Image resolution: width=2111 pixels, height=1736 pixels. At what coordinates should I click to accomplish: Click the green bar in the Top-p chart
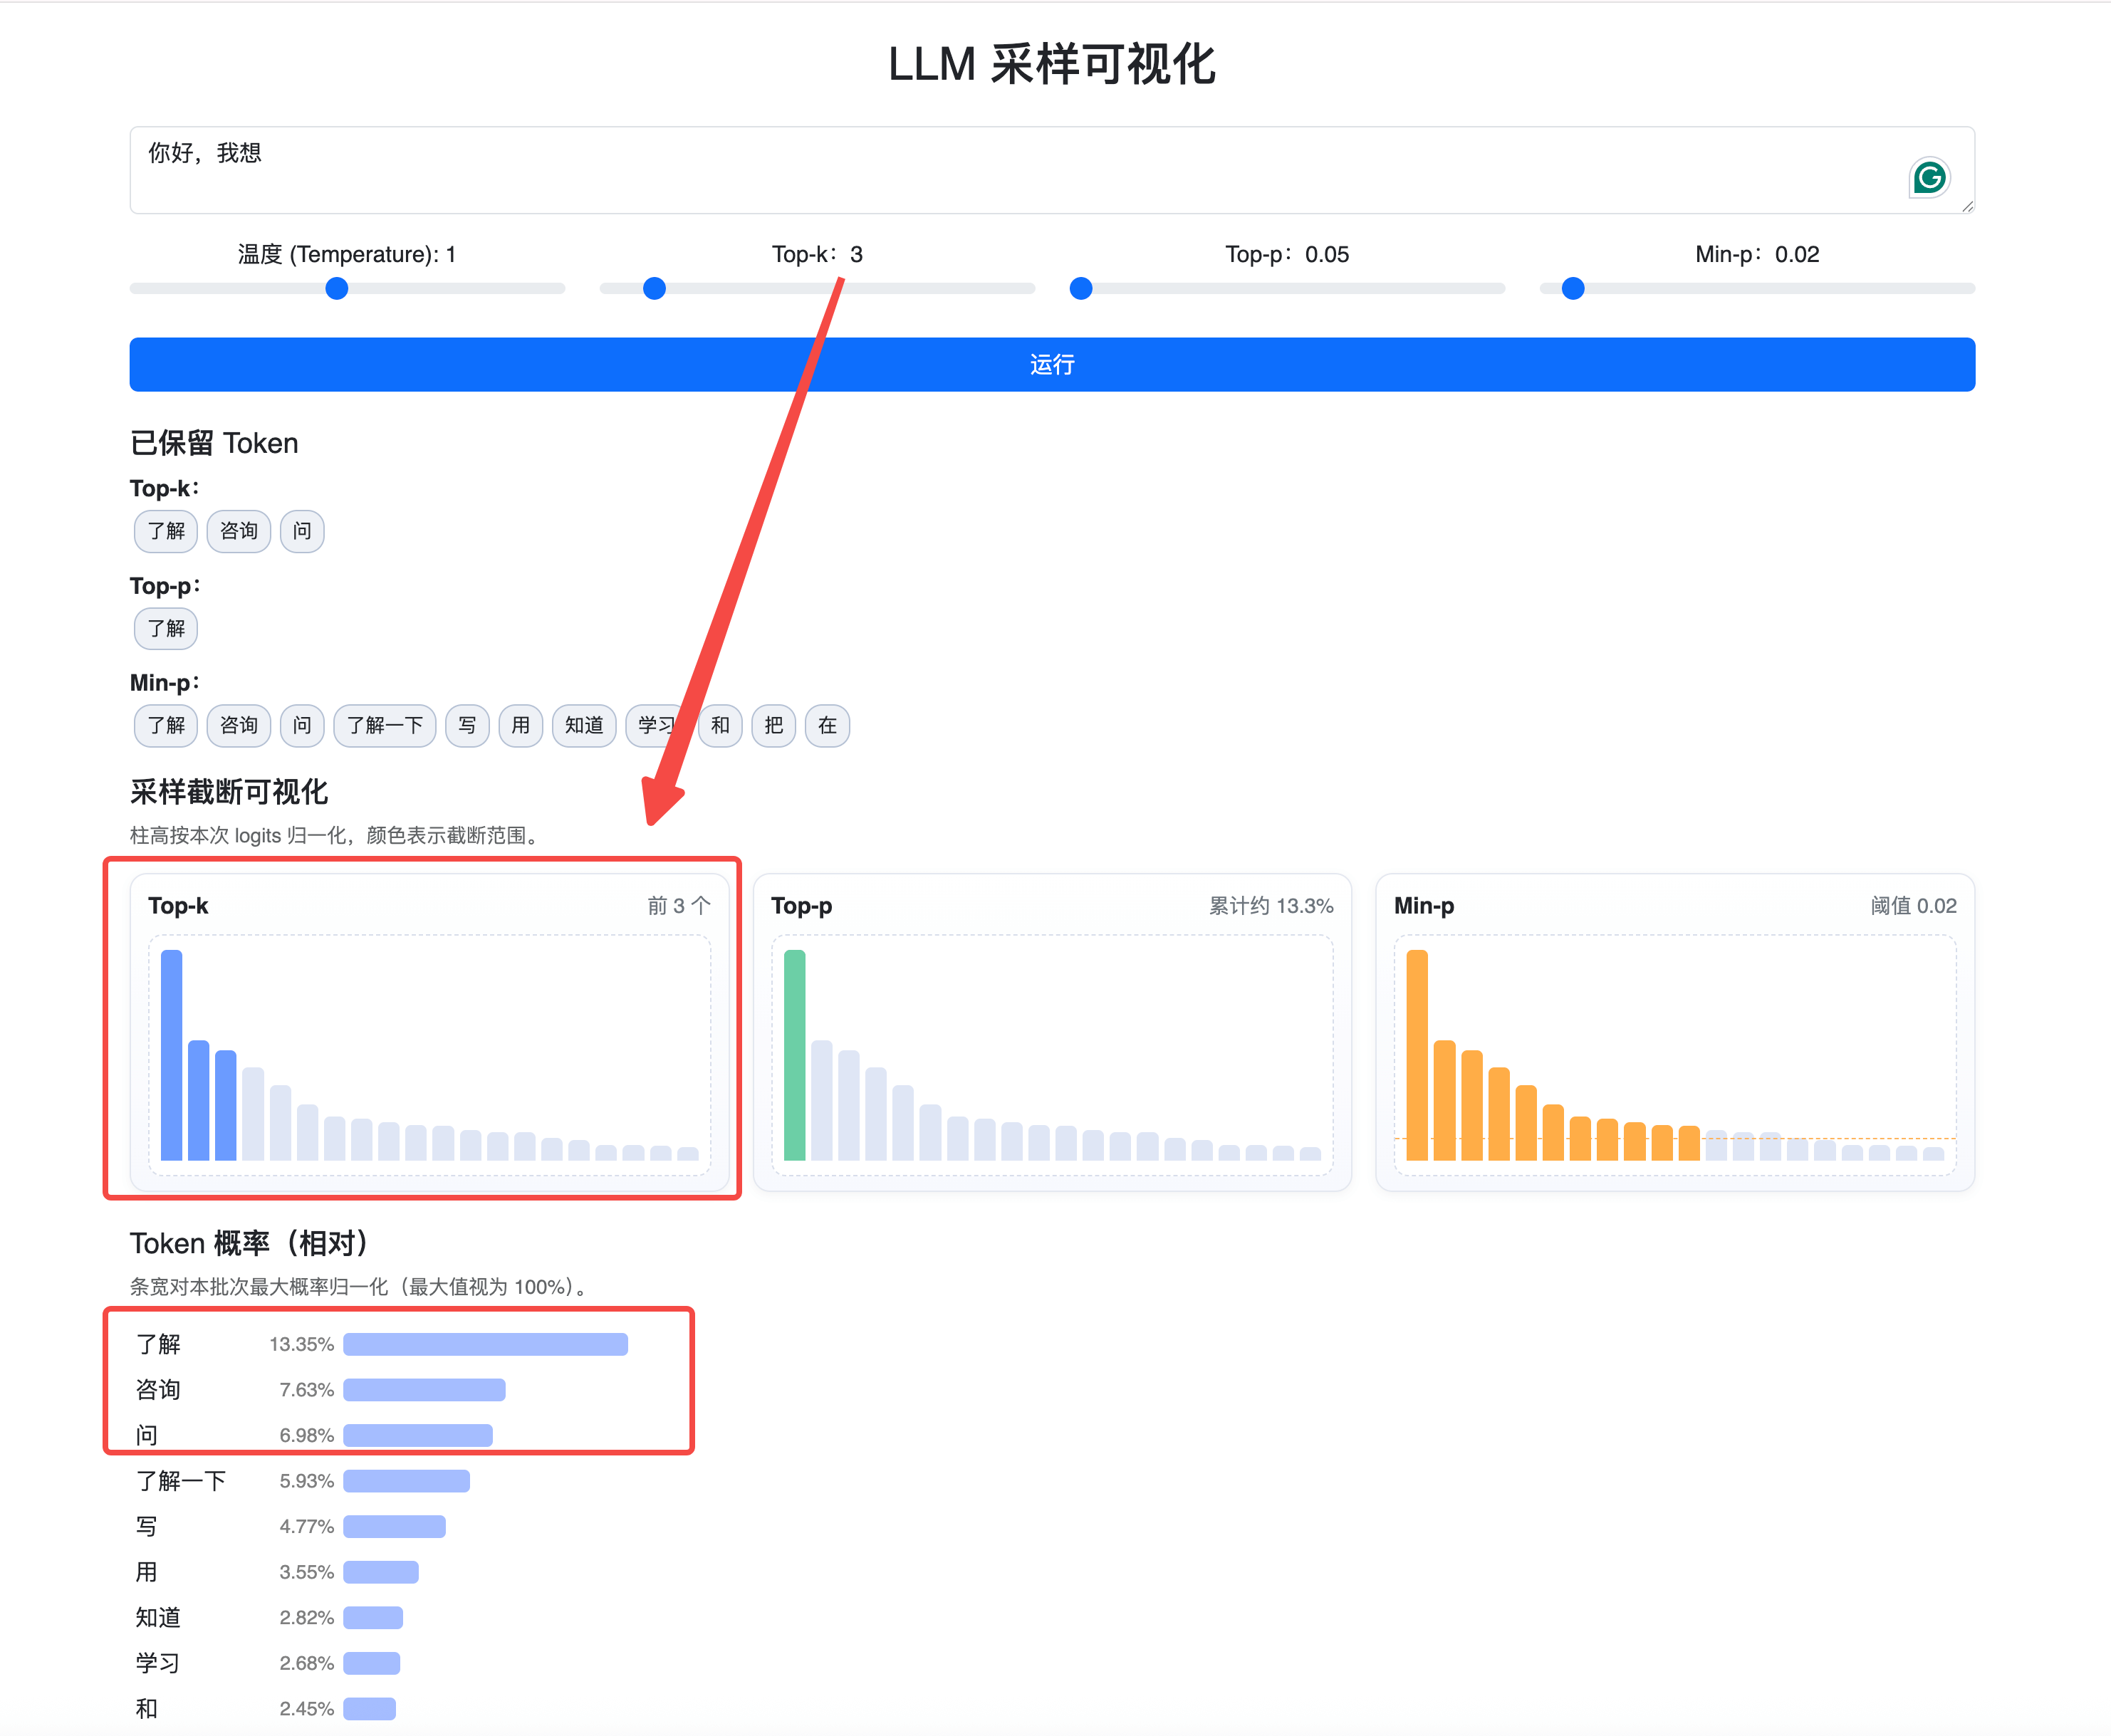pyautogui.click(x=794, y=1055)
